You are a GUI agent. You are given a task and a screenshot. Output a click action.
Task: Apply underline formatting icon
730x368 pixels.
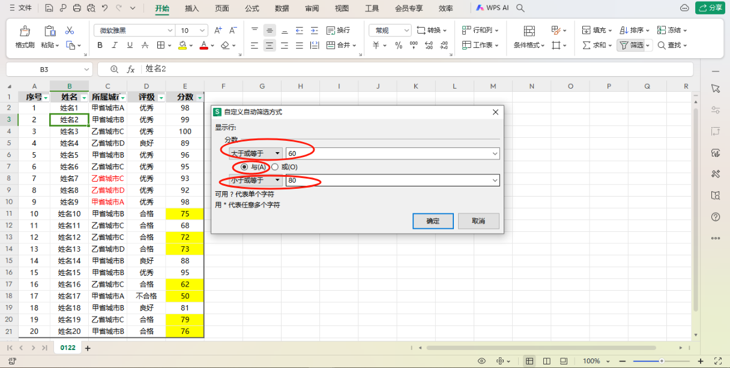click(129, 45)
